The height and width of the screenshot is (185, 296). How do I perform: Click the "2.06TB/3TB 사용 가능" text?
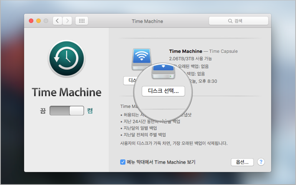coord(191,59)
